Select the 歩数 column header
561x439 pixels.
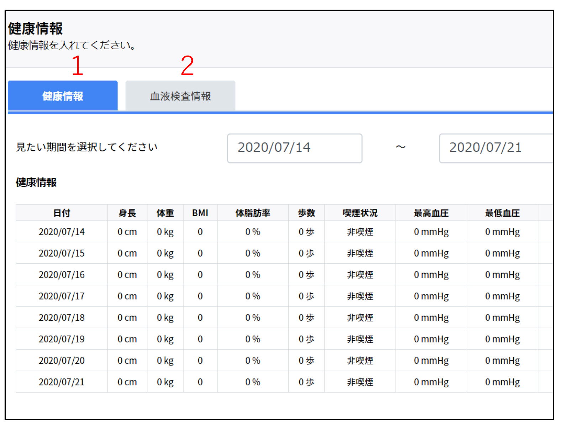pos(306,213)
